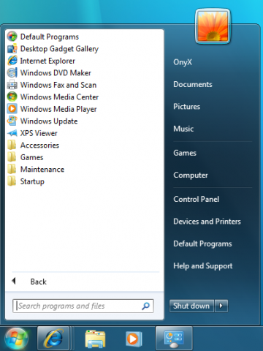263x351 pixels.
Task: Click the Windows Media Center green icon
Action: [x=12, y=97]
